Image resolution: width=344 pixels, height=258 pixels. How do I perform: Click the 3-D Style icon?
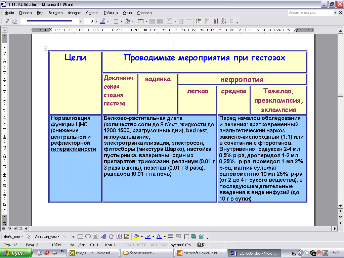[x=202, y=236]
